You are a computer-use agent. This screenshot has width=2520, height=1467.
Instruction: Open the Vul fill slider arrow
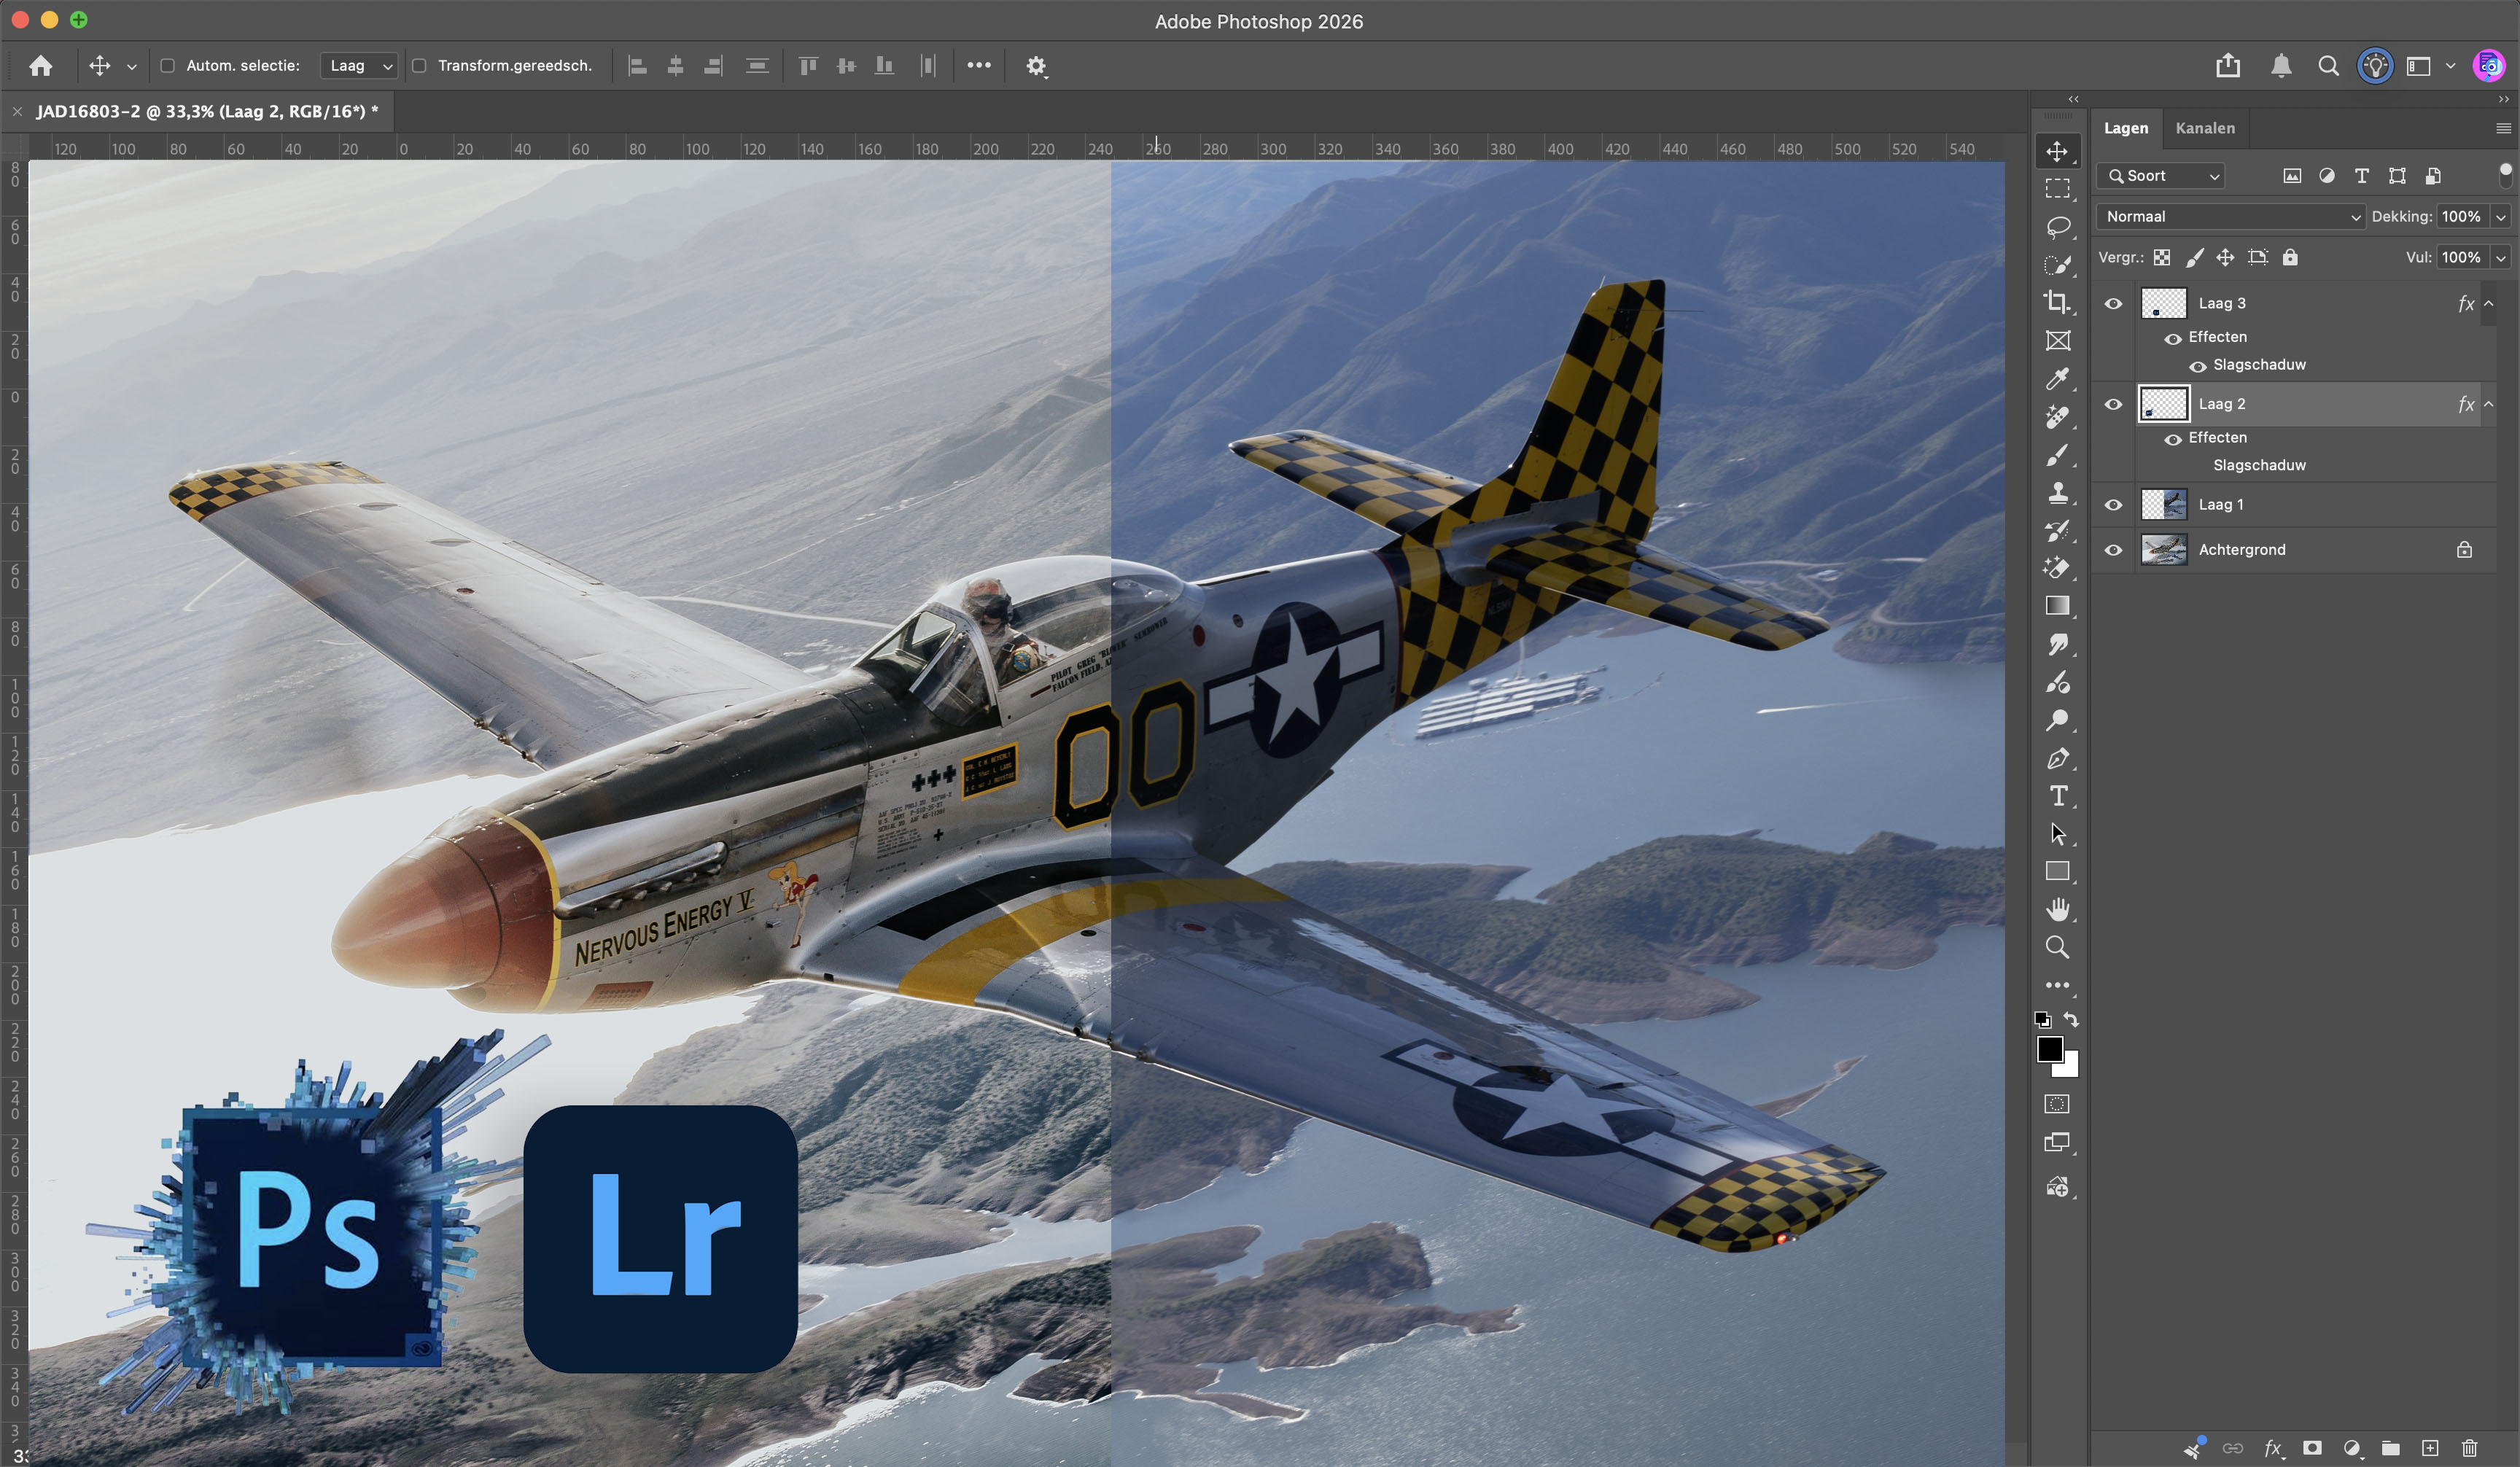click(x=2501, y=258)
